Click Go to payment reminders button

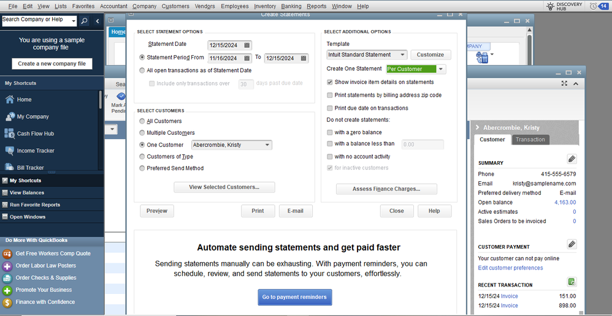[294, 297]
